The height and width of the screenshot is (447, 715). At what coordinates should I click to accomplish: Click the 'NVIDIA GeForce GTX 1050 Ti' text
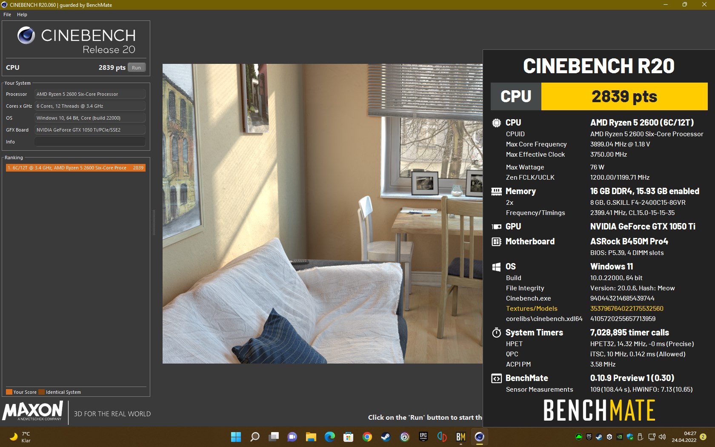coord(643,226)
